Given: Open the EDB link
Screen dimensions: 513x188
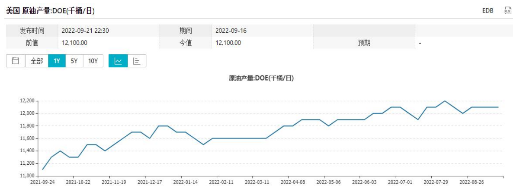Looking at the screenshot, I should 487,11.
